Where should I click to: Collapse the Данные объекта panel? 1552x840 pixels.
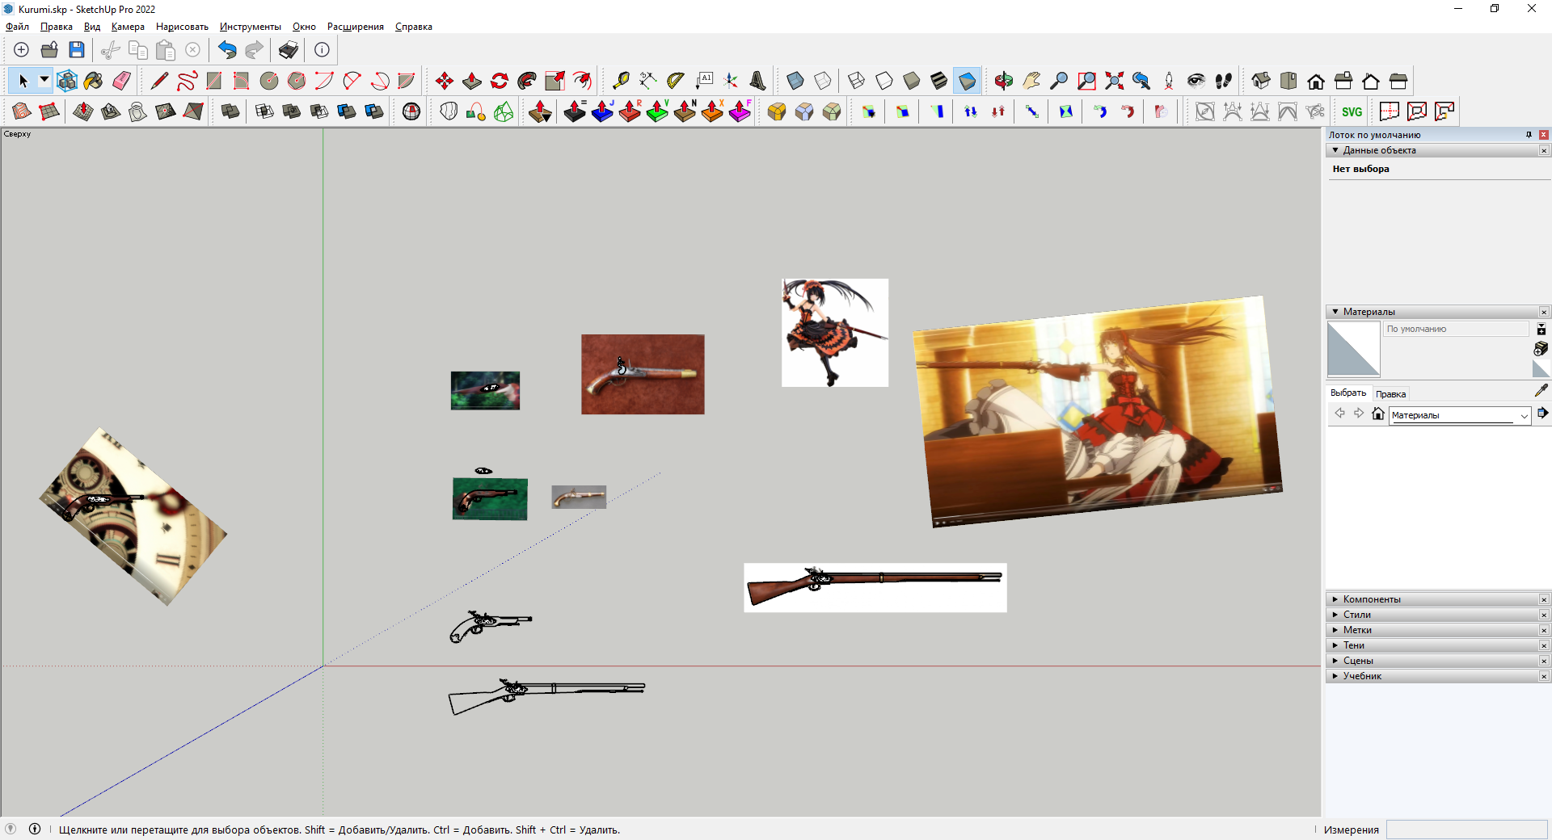(1335, 150)
